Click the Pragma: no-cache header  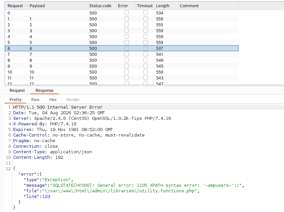pos(34,141)
